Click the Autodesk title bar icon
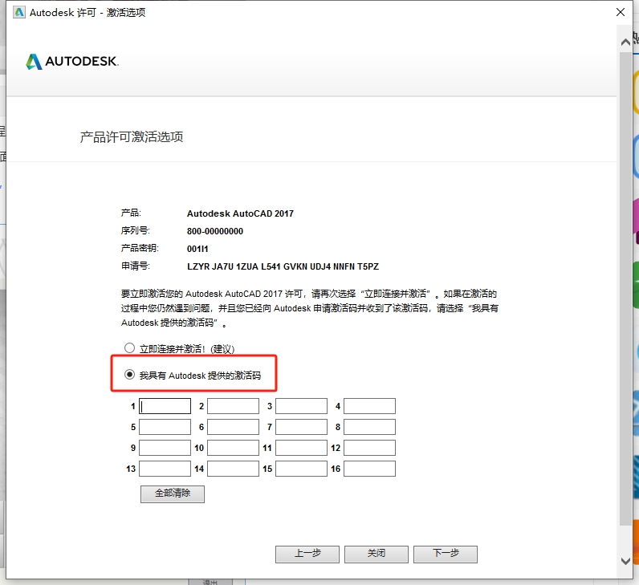The width and height of the screenshot is (639, 585). click(x=19, y=12)
